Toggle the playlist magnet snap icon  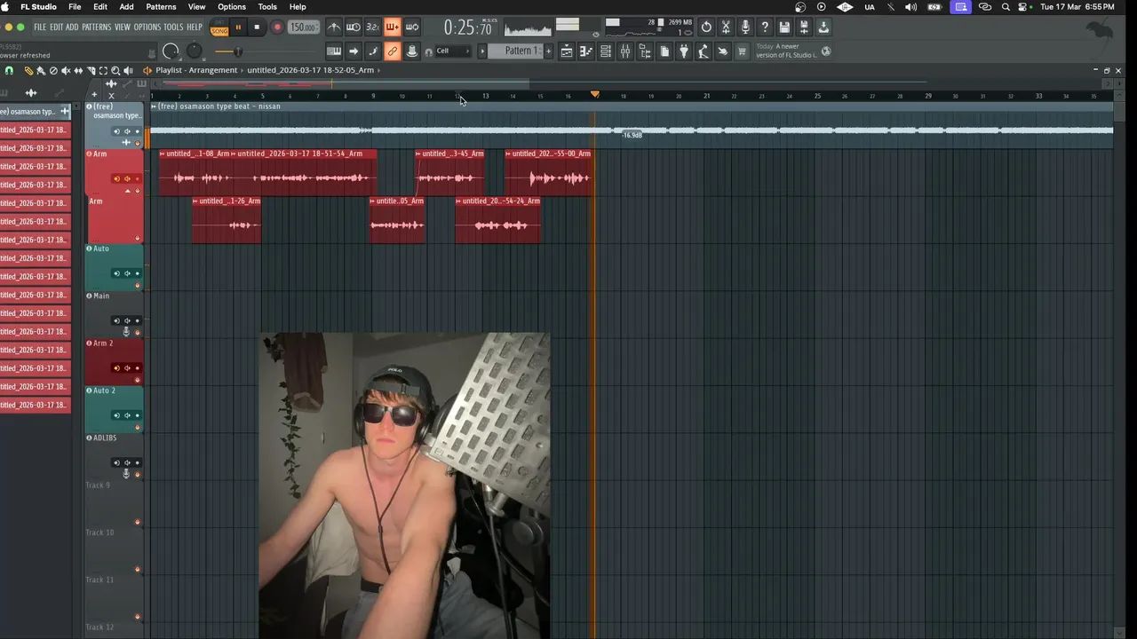(x=9, y=71)
